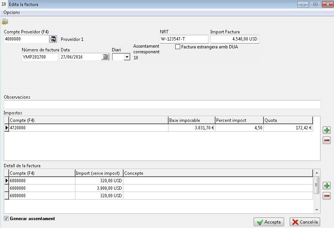
Task: Click the Cancel·la button
Action: coord(305,222)
